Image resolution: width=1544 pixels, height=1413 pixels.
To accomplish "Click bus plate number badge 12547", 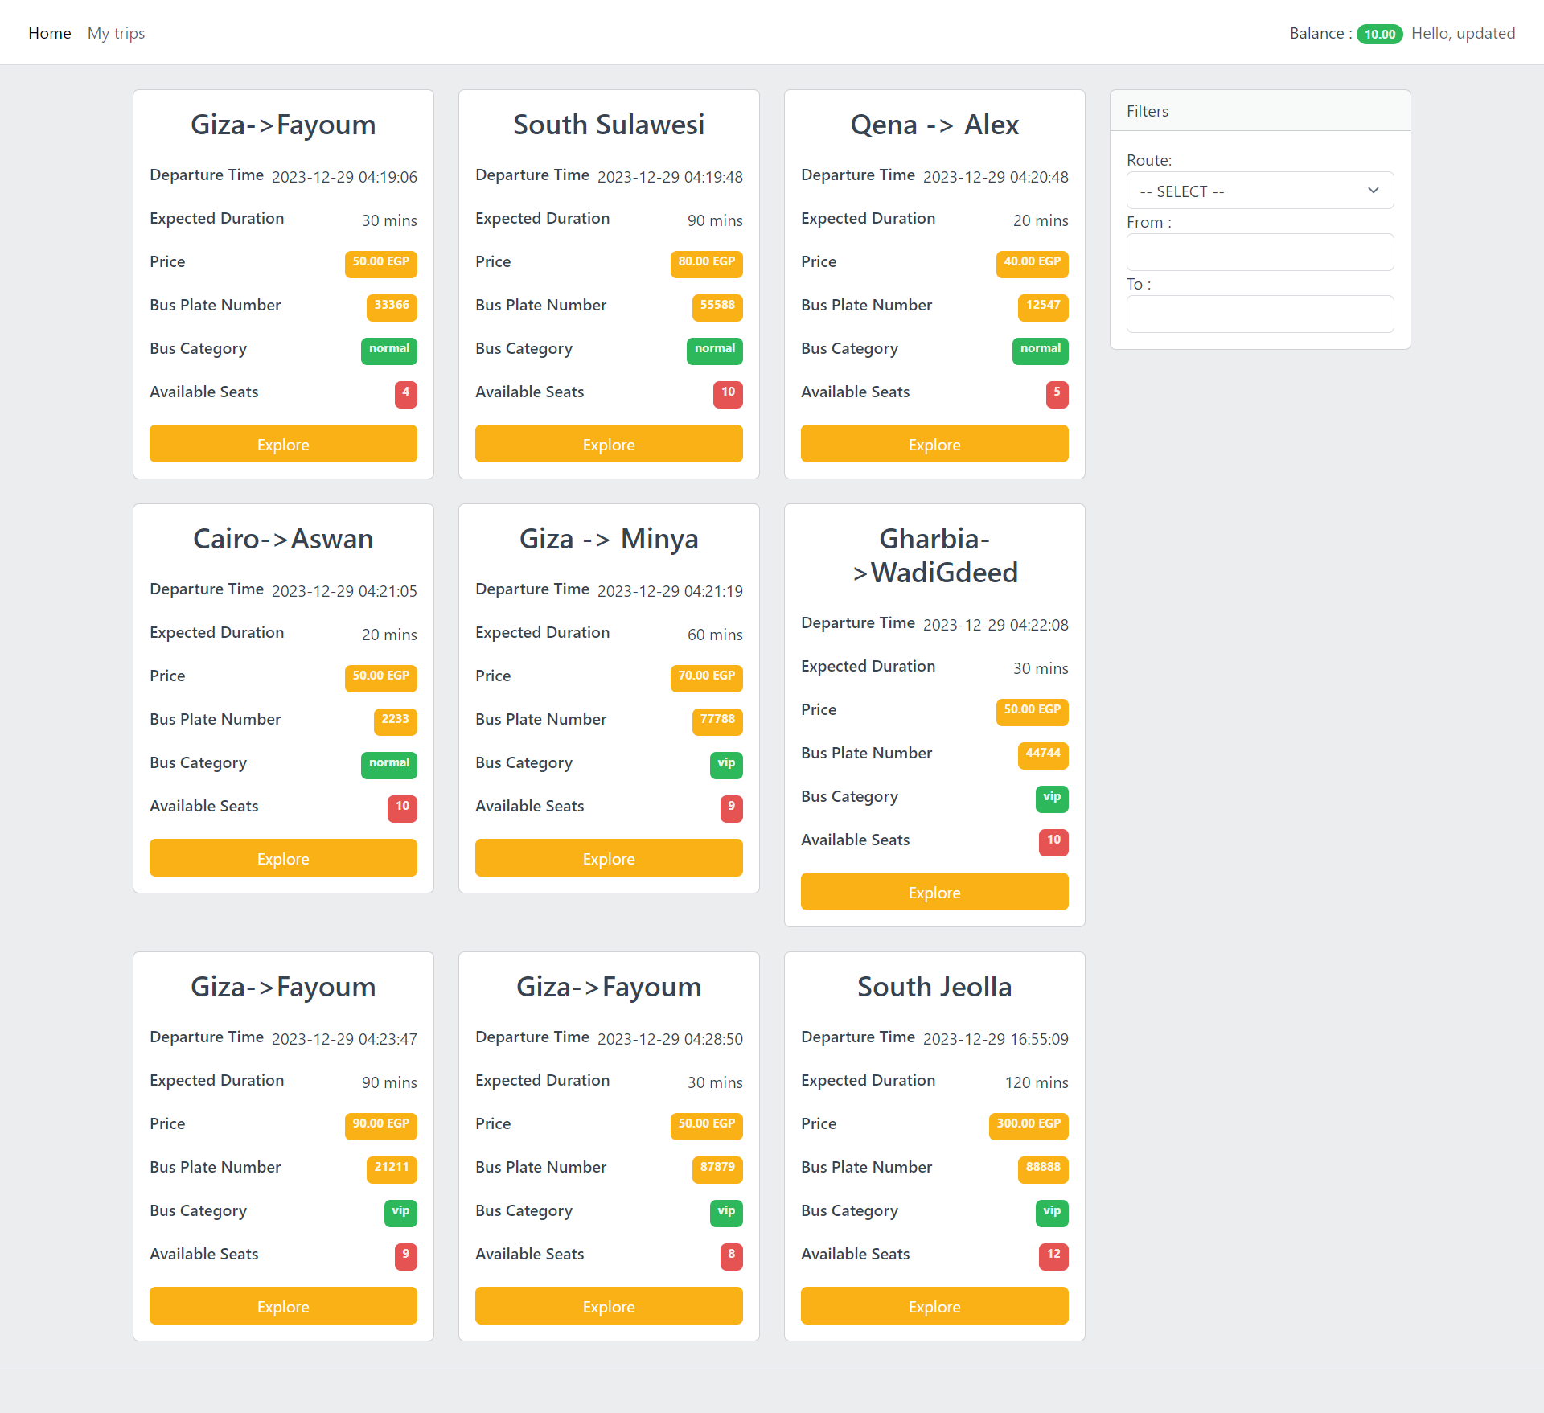I will pyautogui.click(x=1042, y=306).
